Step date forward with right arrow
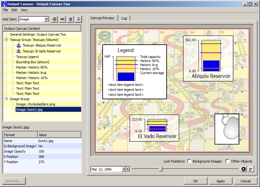Image resolution: width=260 pixels, height=187 pixels. [127, 169]
